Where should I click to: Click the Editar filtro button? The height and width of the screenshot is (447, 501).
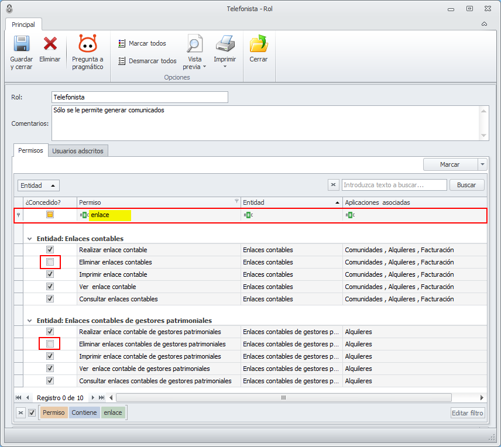pyautogui.click(x=468, y=413)
